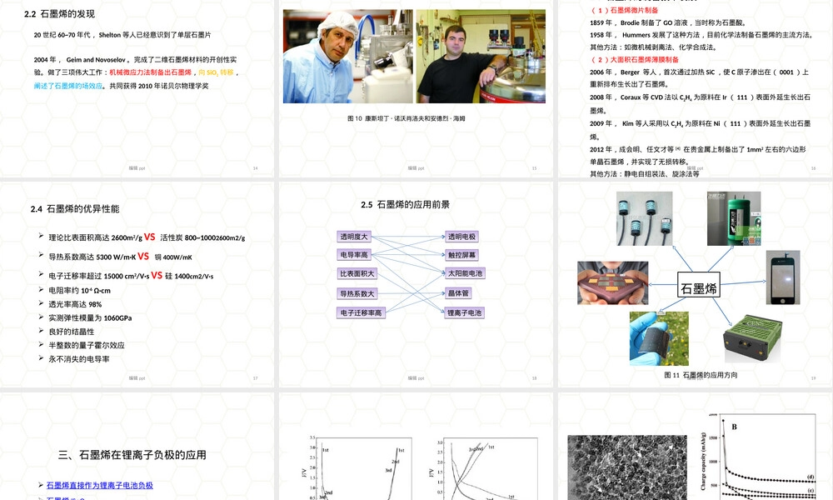Select the "太阳能电池" box
This screenshot has height=500, width=833.
pos(465,273)
